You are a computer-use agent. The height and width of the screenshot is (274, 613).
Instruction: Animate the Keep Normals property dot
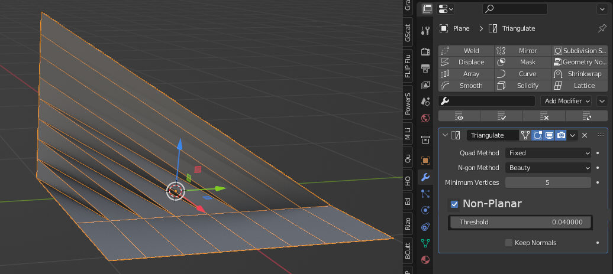pyautogui.click(x=598, y=243)
